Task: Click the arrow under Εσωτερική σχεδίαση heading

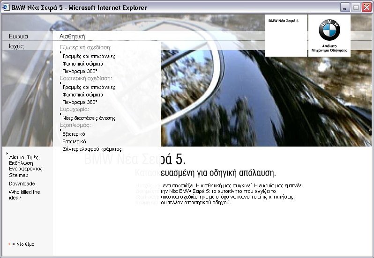Action: coord(60,83)
